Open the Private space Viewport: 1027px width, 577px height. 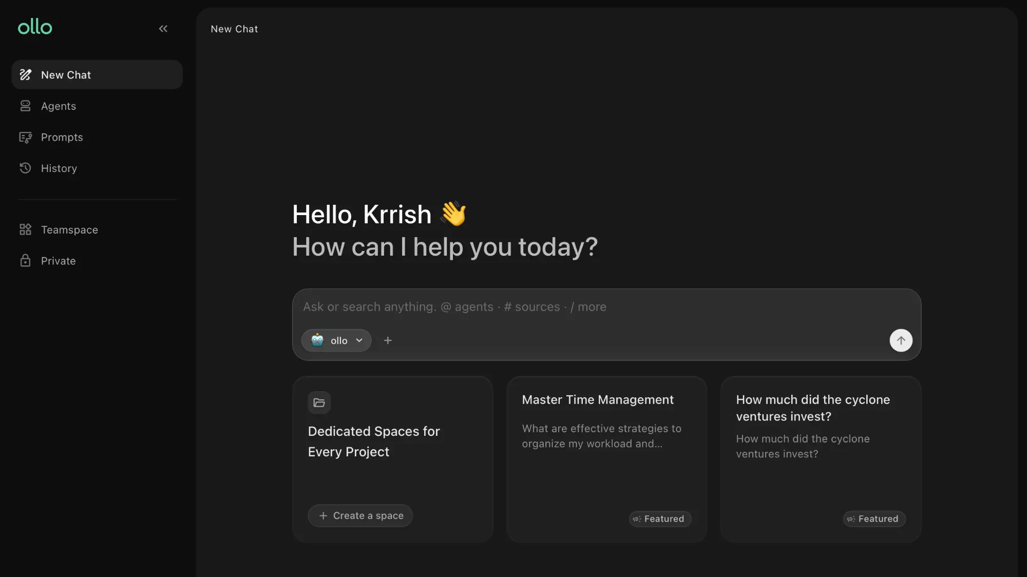click(x=97, y=261)
